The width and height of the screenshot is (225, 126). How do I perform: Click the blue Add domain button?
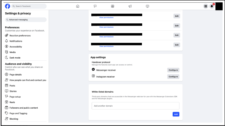click(x=176, y=114)
